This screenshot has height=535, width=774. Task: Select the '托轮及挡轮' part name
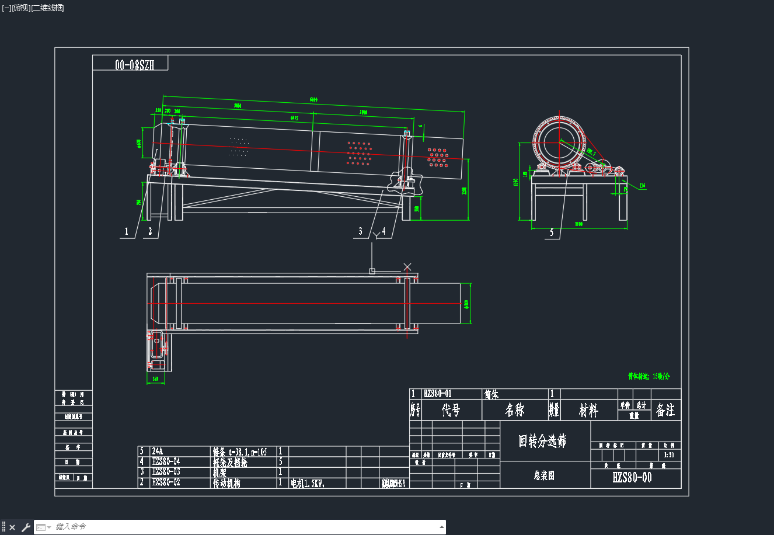pos(229,462)
